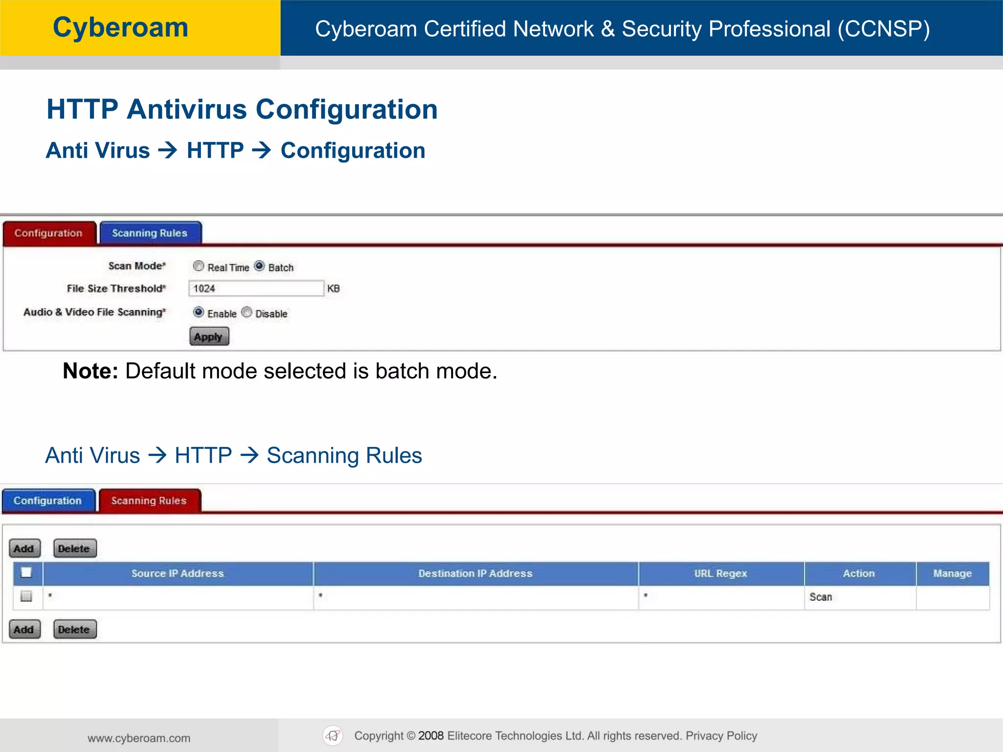Click the Manage column header
This screenshot has width=1003, height=752.
tap(953, 573)
